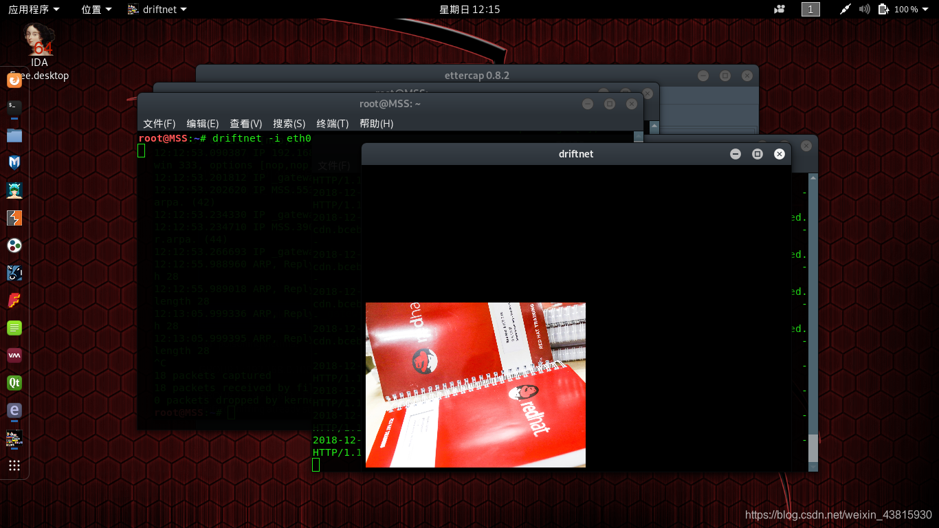The image size is (939, 528).
Task: Click the 'driftnet -i eth0' command text
Action: (x=261, y=138)
